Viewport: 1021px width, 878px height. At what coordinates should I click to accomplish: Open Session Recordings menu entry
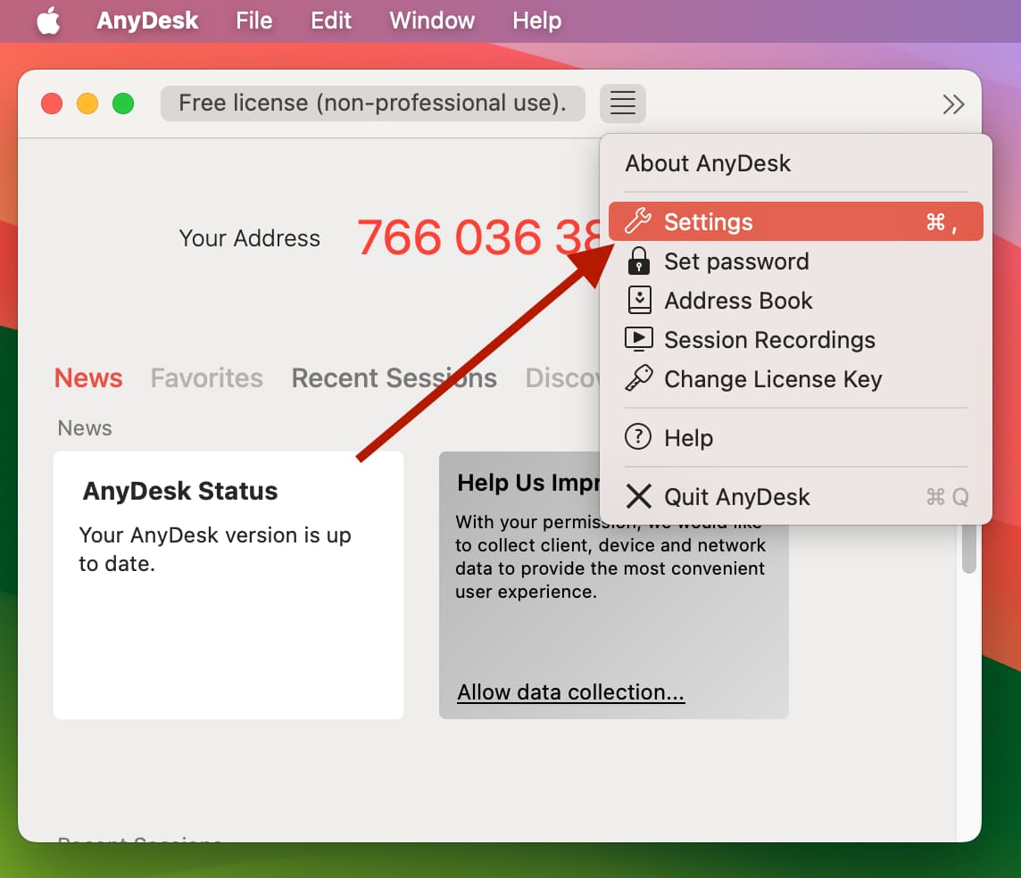(796, 339)
